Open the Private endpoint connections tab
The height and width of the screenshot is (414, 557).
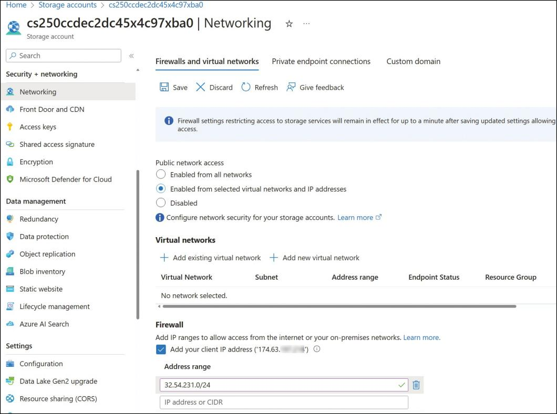[321, 61]
